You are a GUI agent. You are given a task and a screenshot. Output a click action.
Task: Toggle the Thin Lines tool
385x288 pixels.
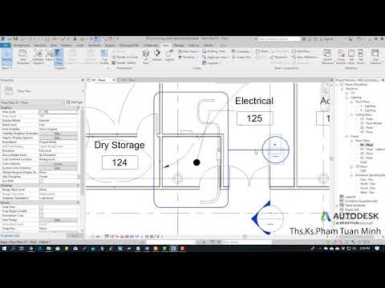[59, 57]
